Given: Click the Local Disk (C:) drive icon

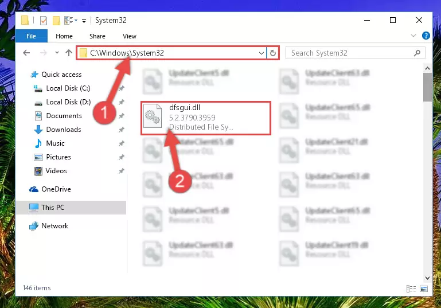Looking at the screenshot, I should pyautogui.click(x=38, y=88).
